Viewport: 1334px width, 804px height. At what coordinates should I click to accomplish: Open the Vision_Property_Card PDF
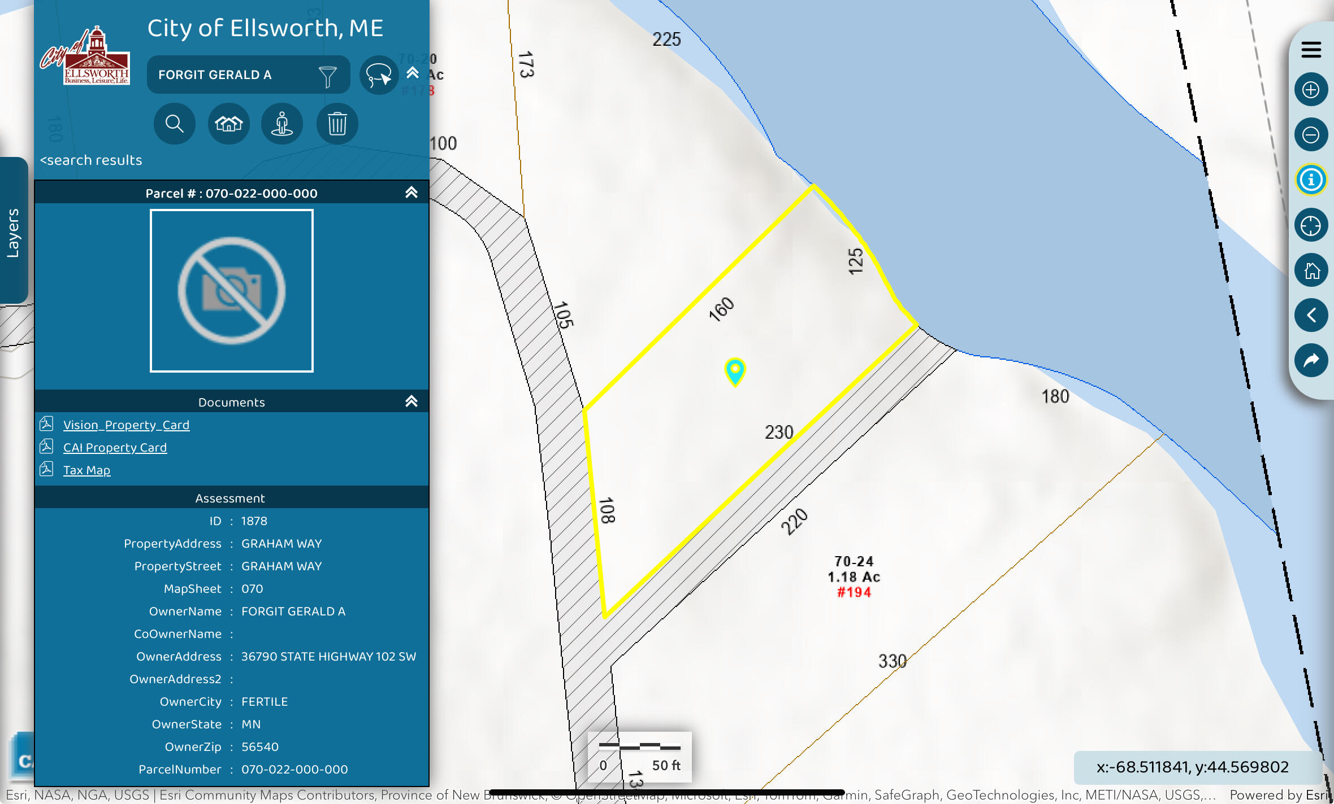click(x=127, y=425)
